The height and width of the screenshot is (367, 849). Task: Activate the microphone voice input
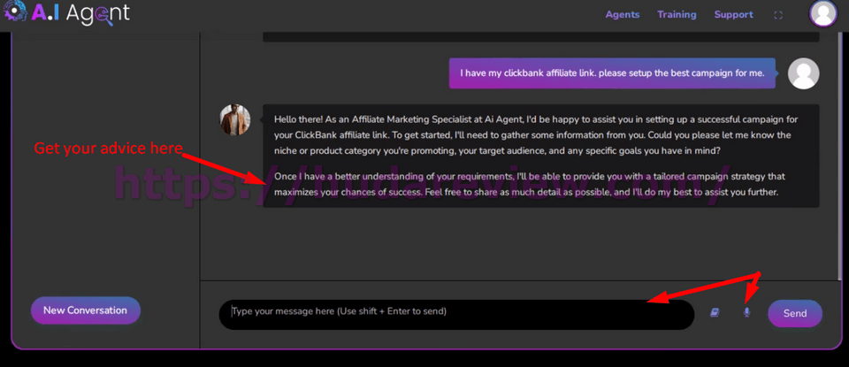(x=747, y=312)
